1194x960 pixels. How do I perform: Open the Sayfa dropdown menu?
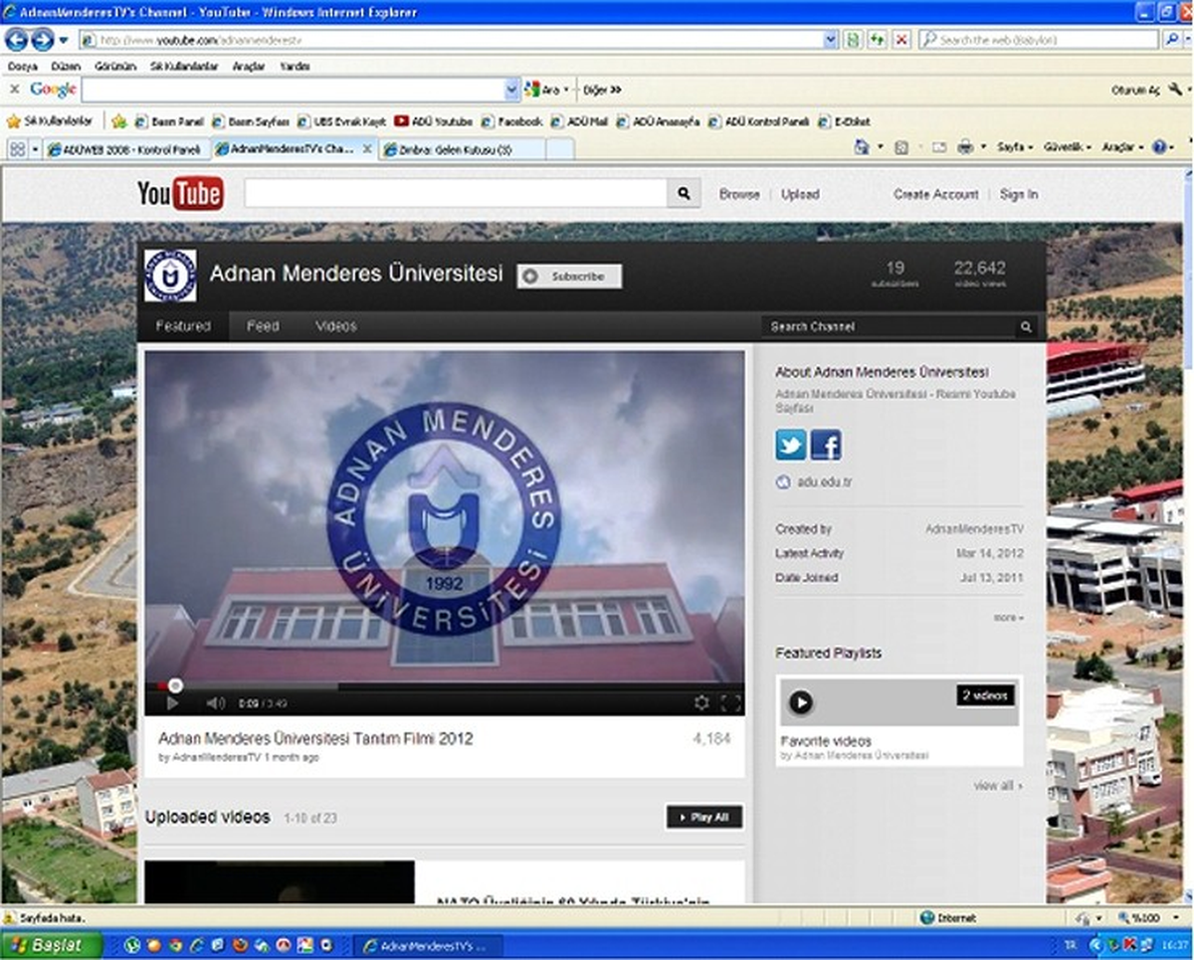(1016, 147)
